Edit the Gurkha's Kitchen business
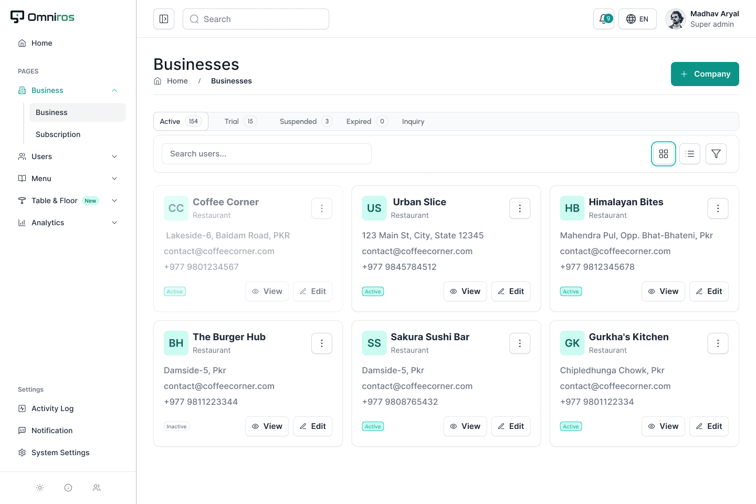This screenshot has height=504, width=756. click(x=709, y=426)
